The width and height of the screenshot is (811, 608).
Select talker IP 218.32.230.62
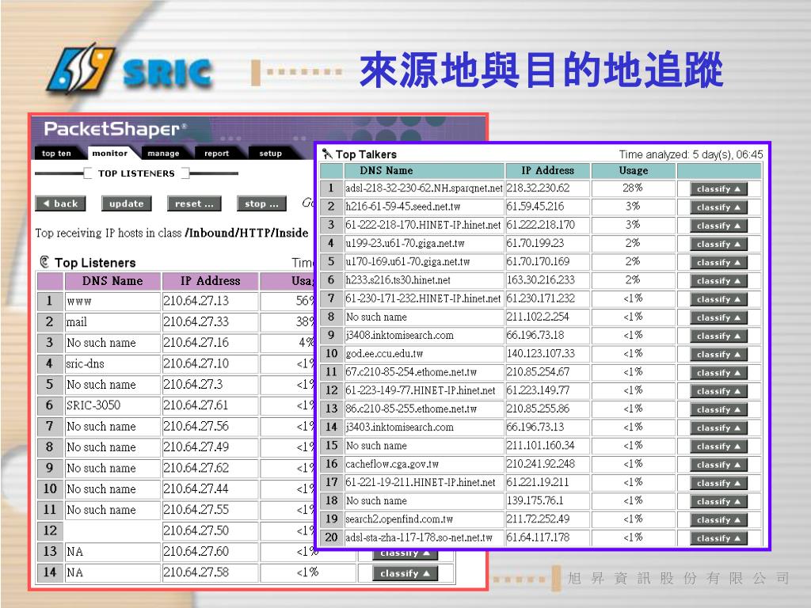tap(538, 188)
